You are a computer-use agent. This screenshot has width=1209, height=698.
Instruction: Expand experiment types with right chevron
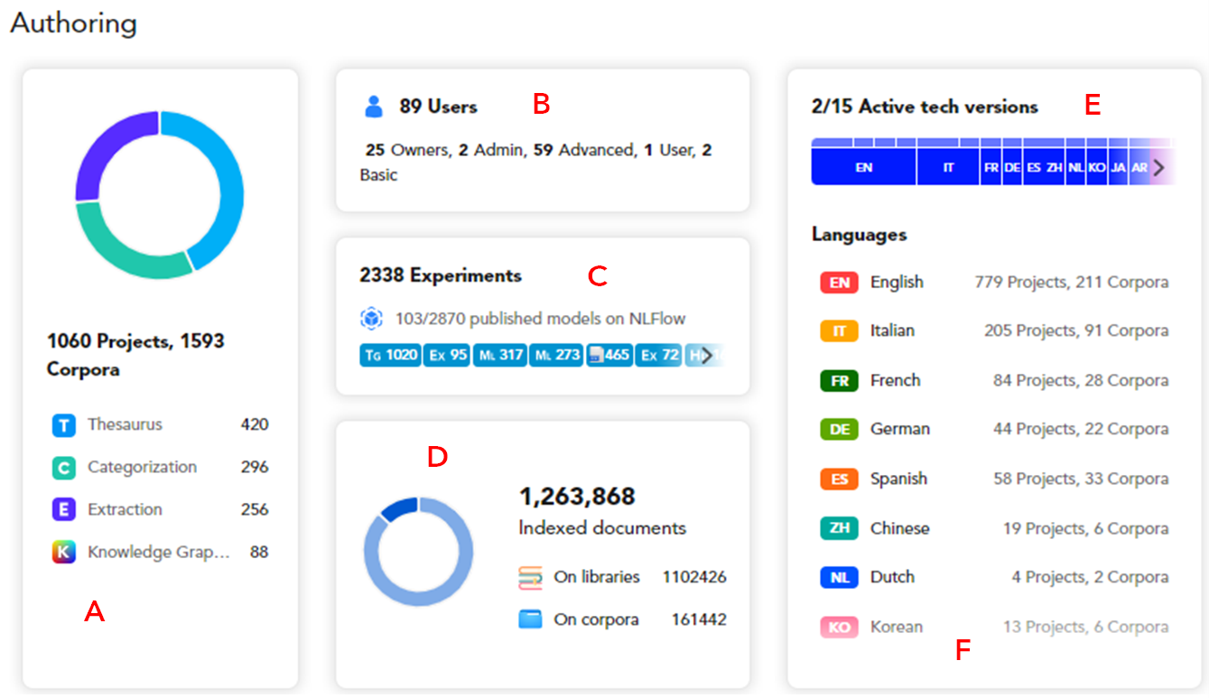[x=707, y=356]
